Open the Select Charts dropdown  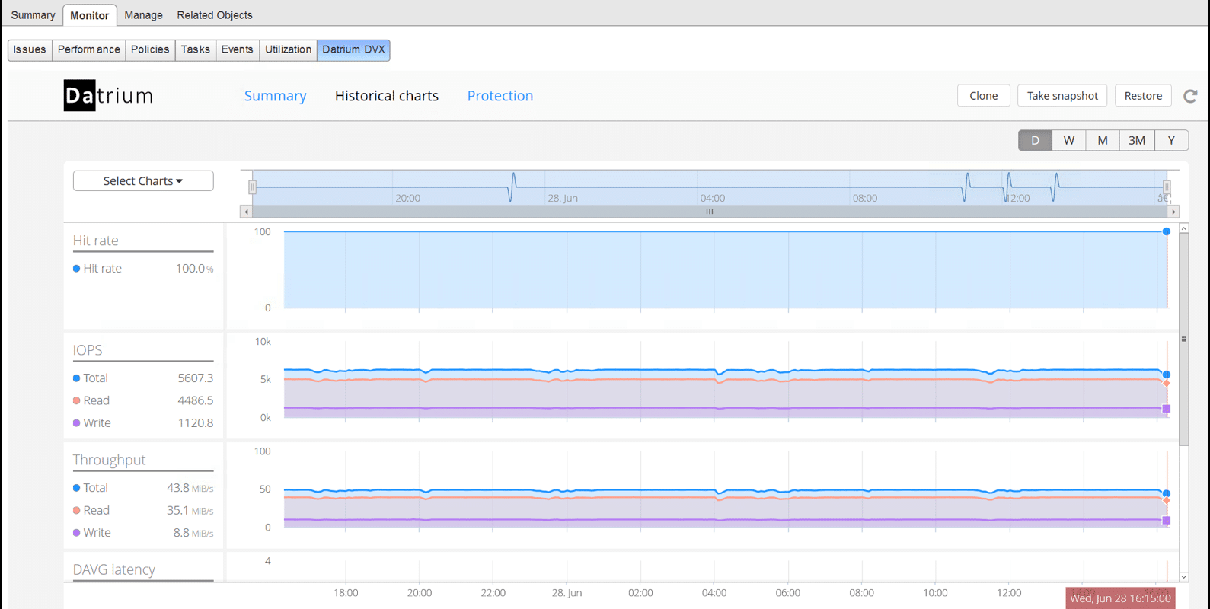(143, 180)
